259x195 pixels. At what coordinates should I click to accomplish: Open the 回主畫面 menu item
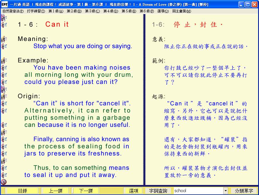tap(182, 11)
